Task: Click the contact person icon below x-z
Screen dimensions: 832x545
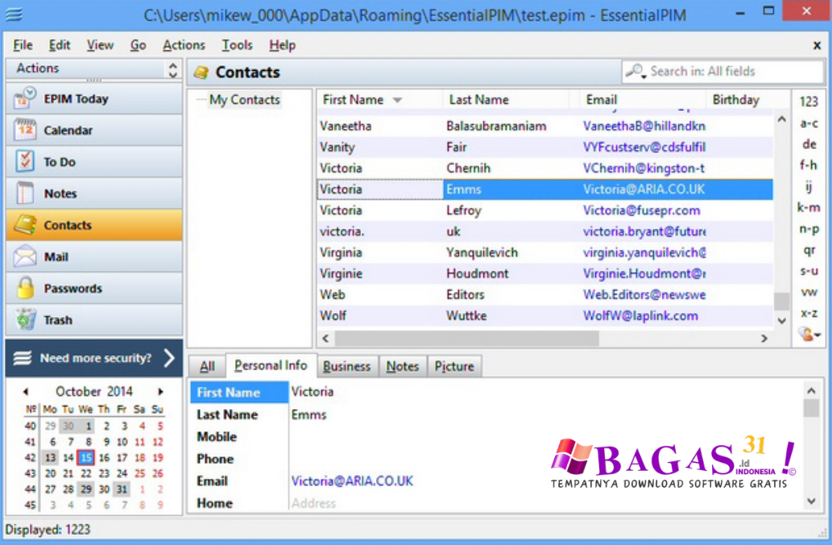Action: [x=809, y=334]
